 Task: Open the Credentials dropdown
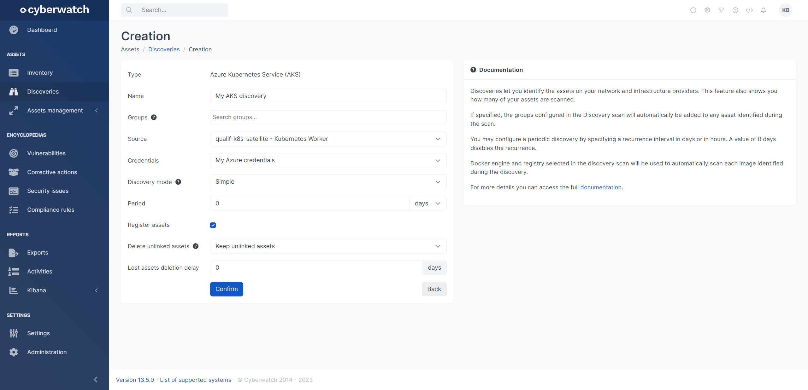328,160
